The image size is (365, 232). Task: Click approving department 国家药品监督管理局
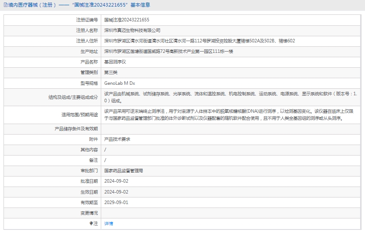124,170
